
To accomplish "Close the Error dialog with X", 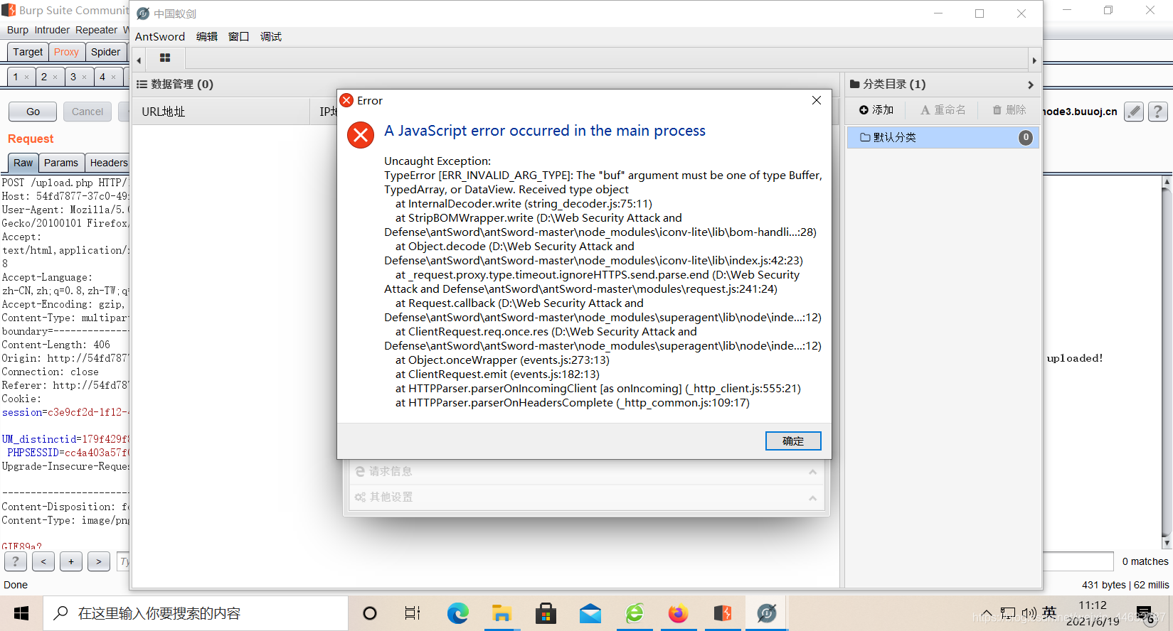I will (x=817, y=100).
